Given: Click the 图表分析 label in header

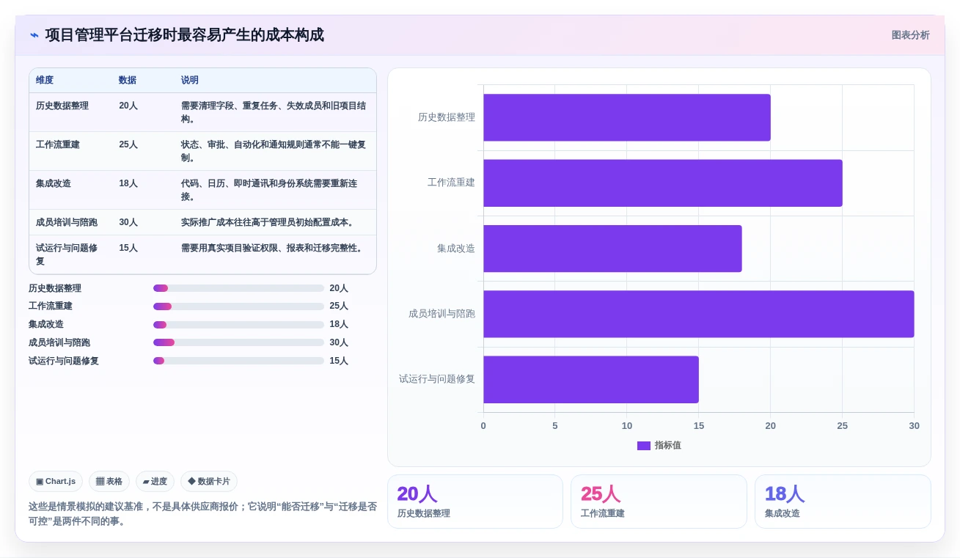Looking at the screenshot, I should click(x=910, y=35).
